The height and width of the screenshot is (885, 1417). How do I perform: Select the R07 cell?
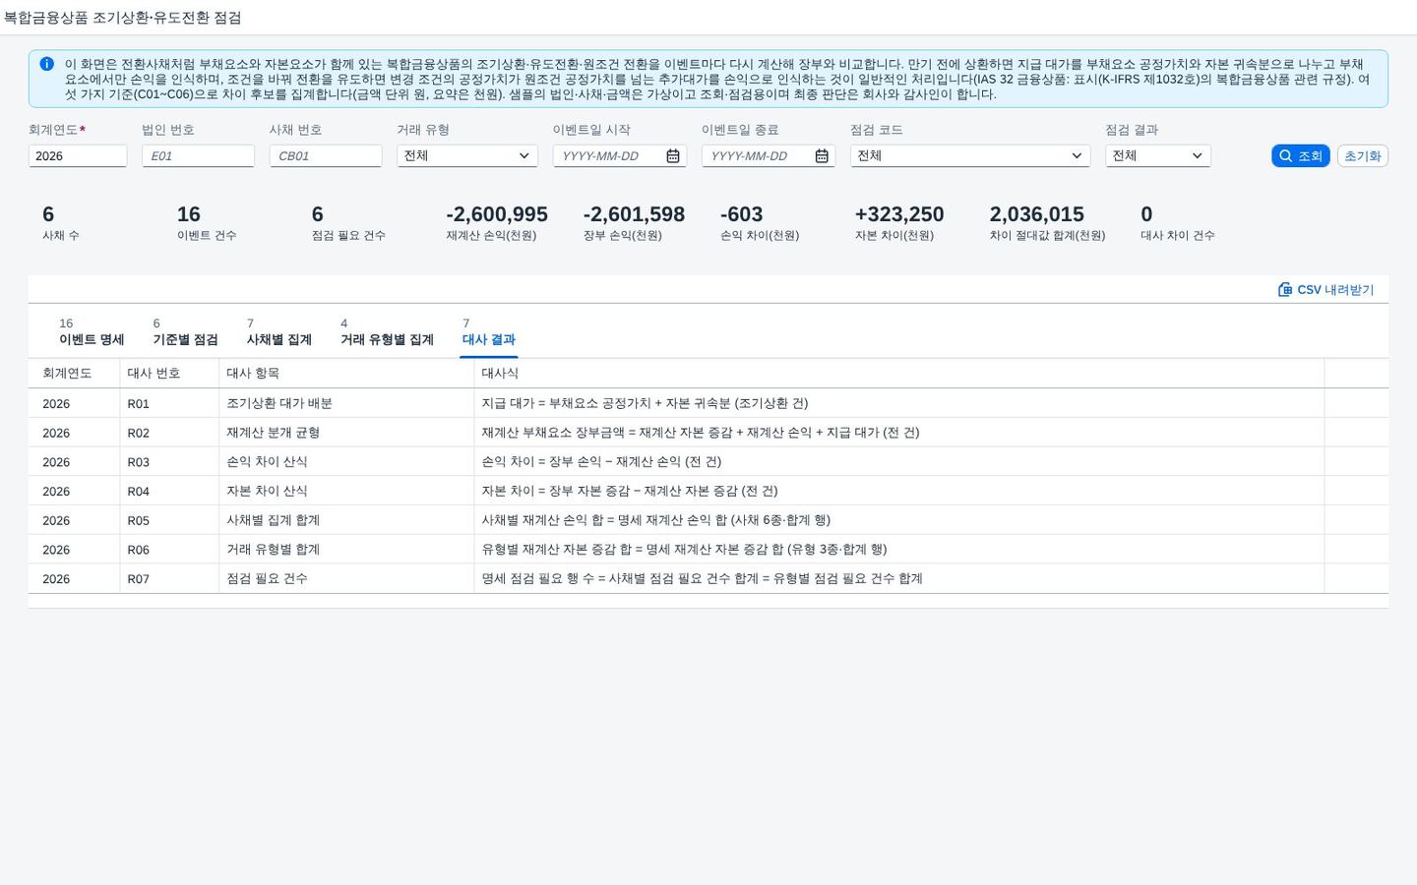(x=169, y=578)
